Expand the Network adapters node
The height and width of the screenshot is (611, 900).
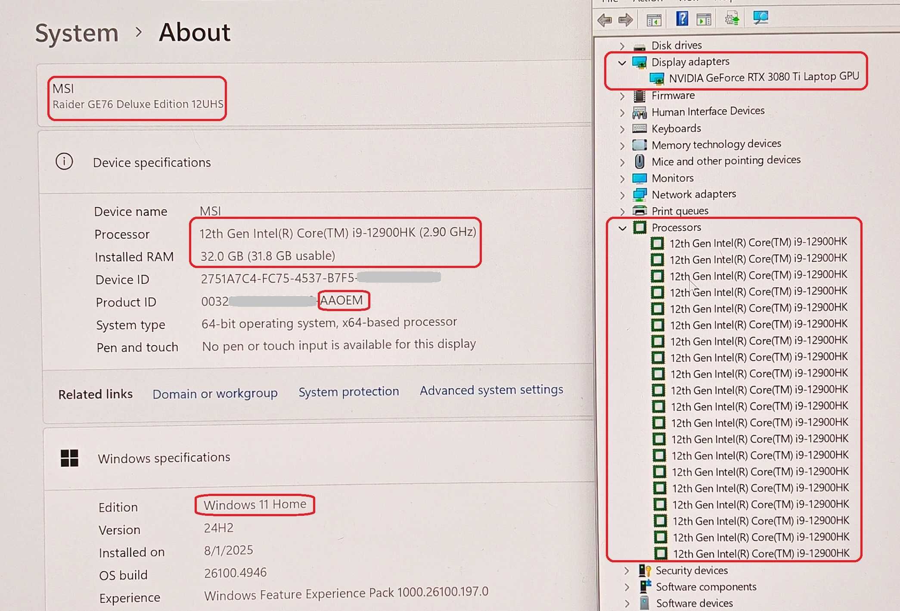[622, 195]
